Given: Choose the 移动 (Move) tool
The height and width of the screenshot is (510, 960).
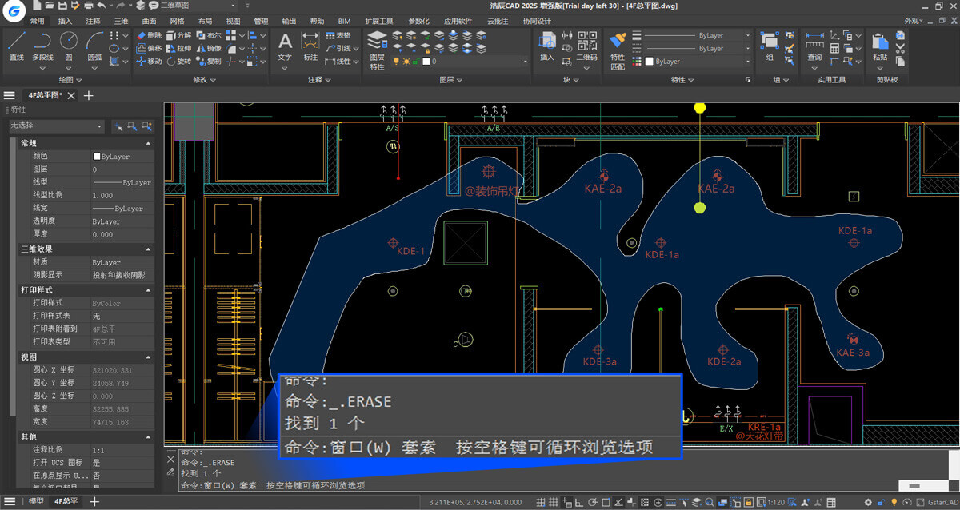Looking at the screenshot, I should pyautogui.click(x=149, y=62).
